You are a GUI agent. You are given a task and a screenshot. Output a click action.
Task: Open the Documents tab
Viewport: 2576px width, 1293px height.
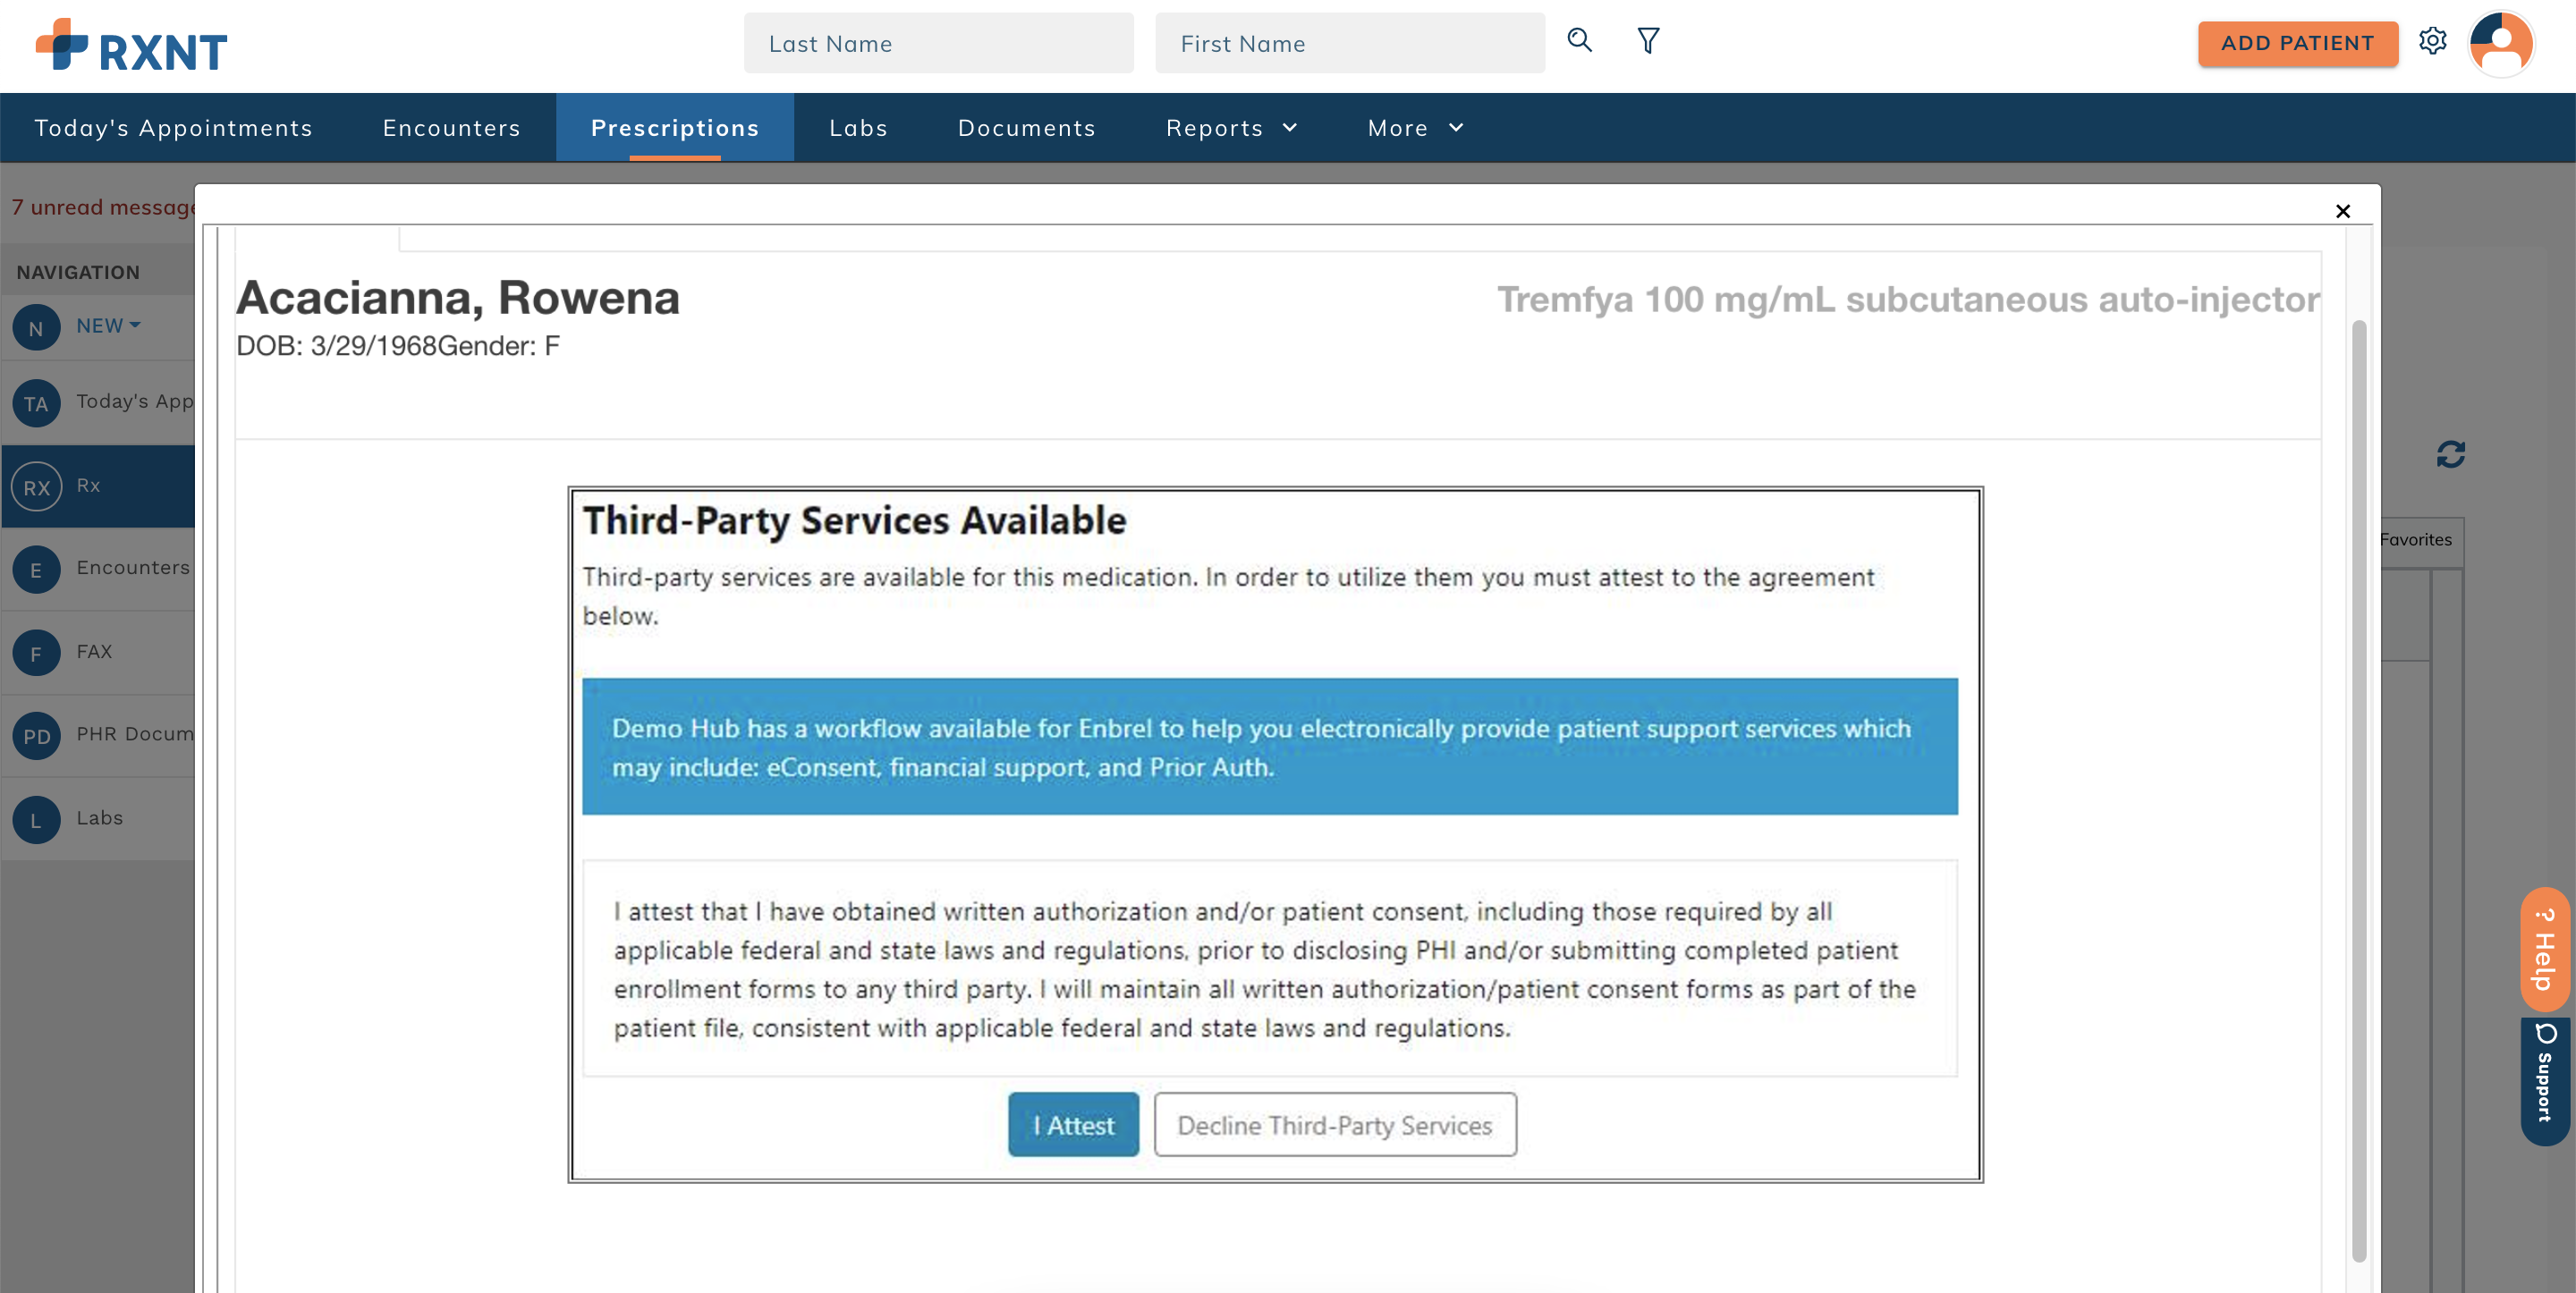click(x=1027, y=128)
